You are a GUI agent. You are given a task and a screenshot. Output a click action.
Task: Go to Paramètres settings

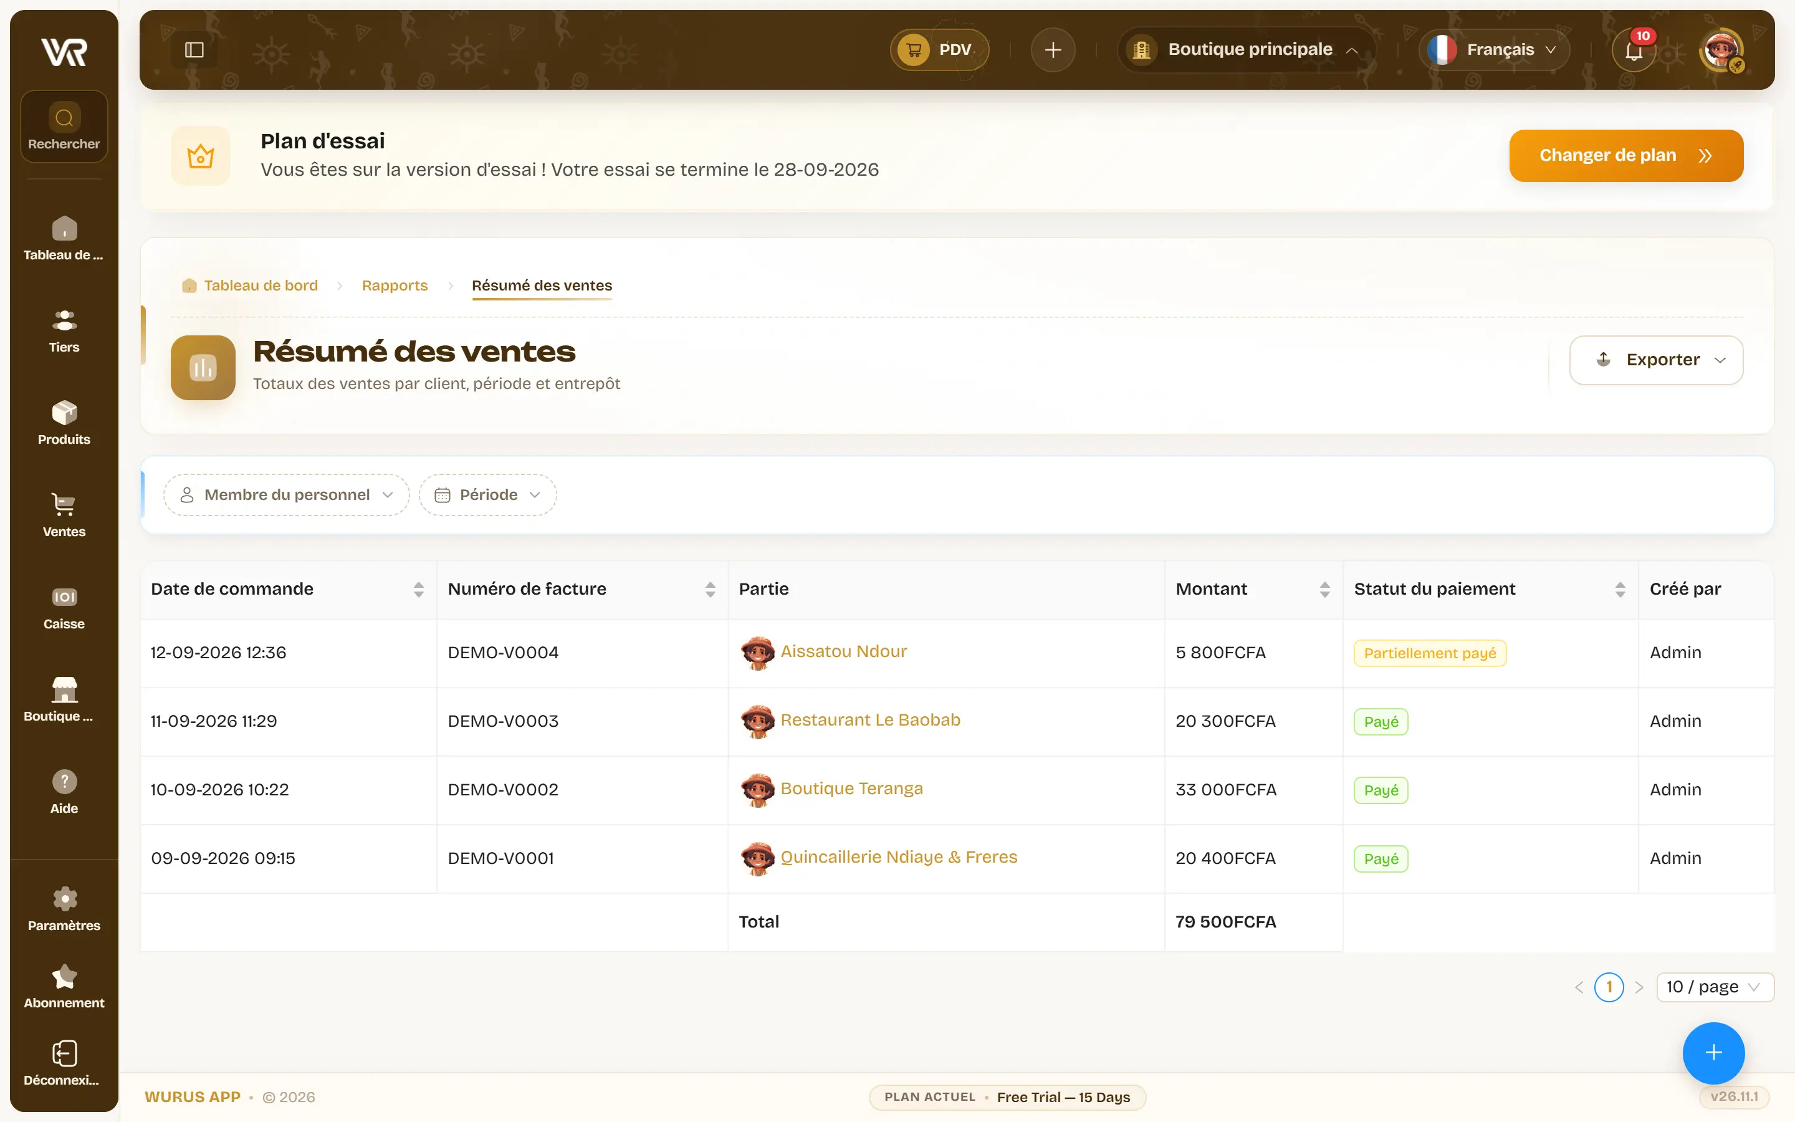click(x=64, y=909)
